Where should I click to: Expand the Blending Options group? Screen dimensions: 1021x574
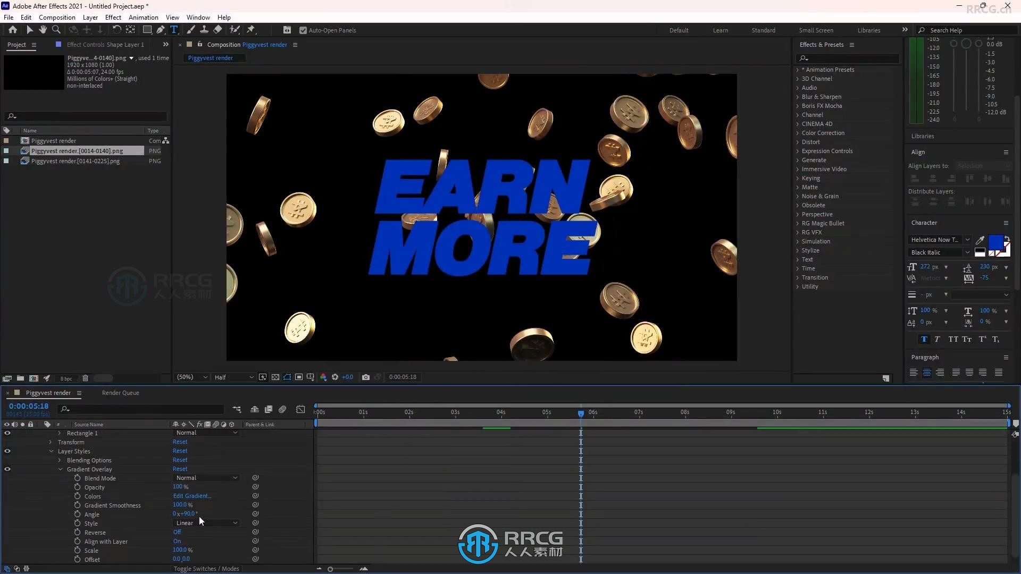click(60, 460)
